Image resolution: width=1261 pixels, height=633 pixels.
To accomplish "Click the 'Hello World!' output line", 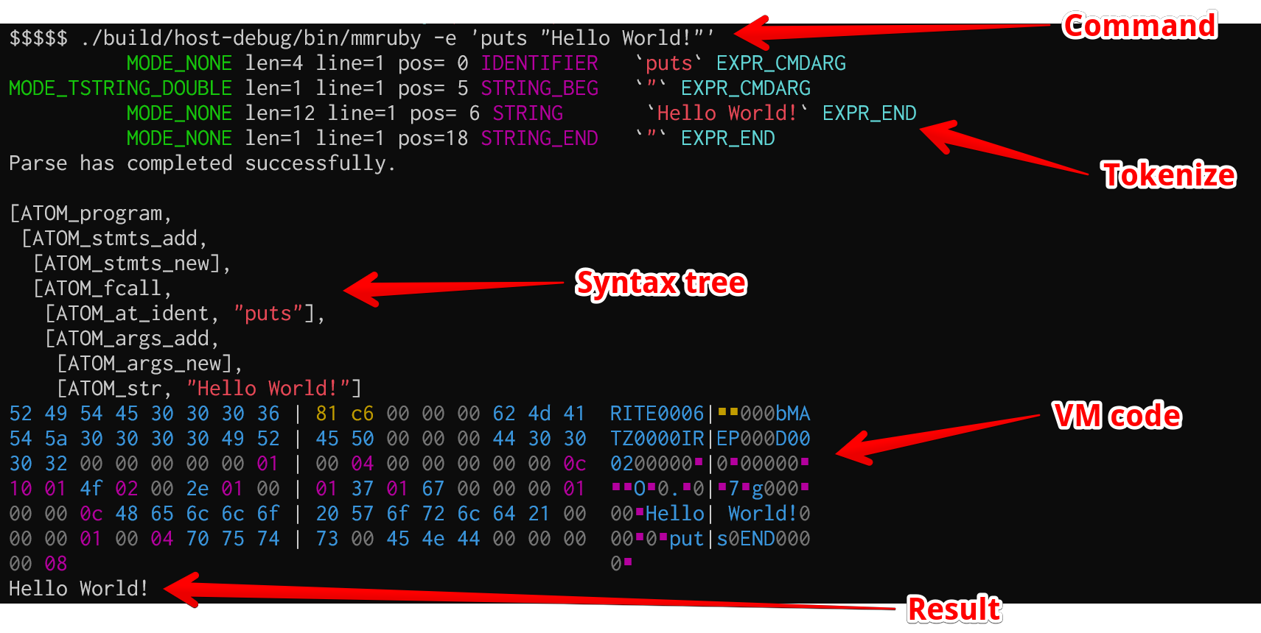I will coord(79,589).
